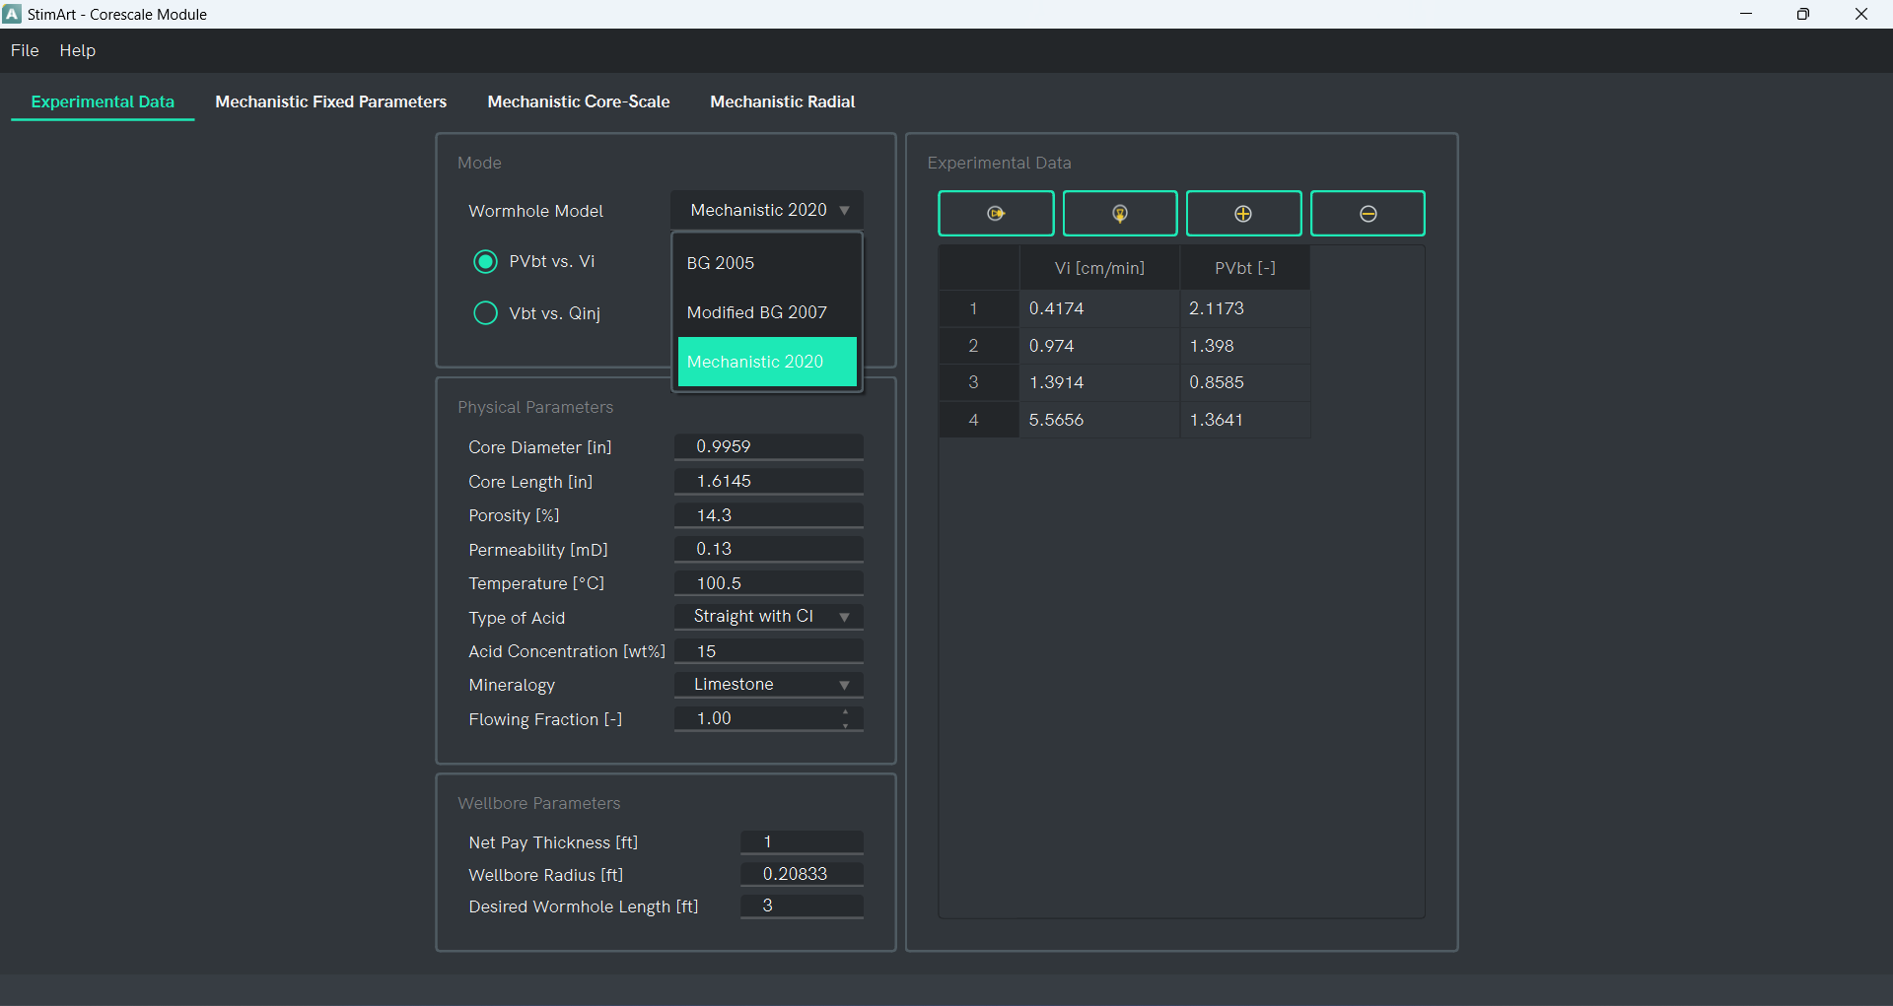1893x1006 pixels.
Task: Open the Type of Acid dropdown
Action: tap(769, 617)
